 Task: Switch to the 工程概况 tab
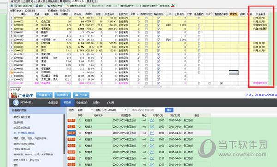[28, 1]
